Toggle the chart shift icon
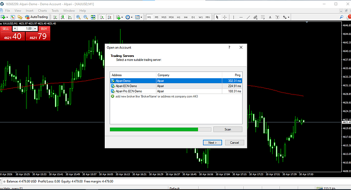Viewport: 351px width, 190px height. point(109,17)
